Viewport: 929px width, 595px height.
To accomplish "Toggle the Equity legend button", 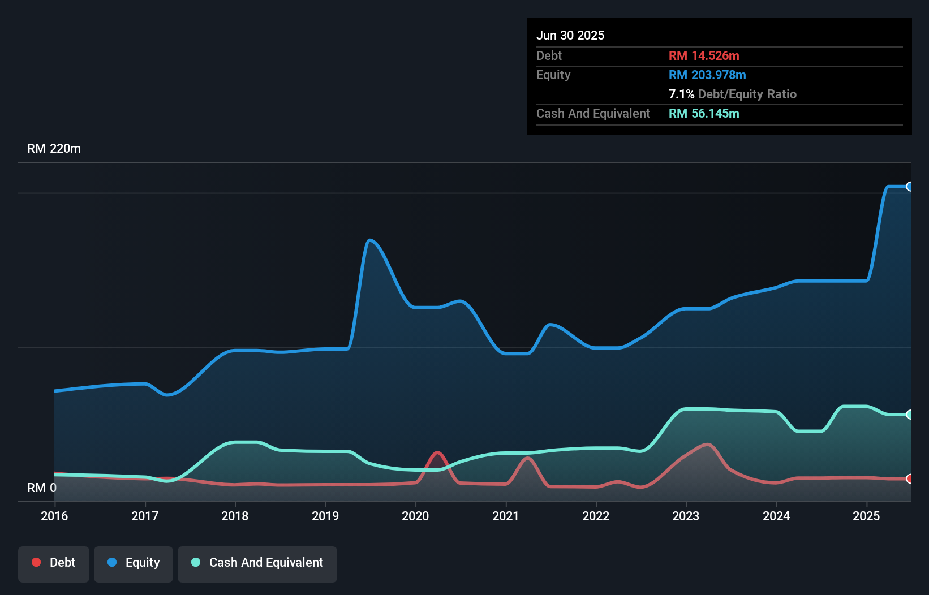I will point(134,564).
